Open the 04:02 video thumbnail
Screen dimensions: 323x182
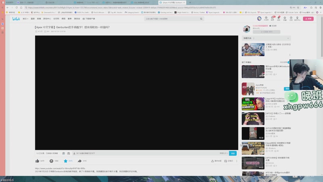[x=253, y=163]
